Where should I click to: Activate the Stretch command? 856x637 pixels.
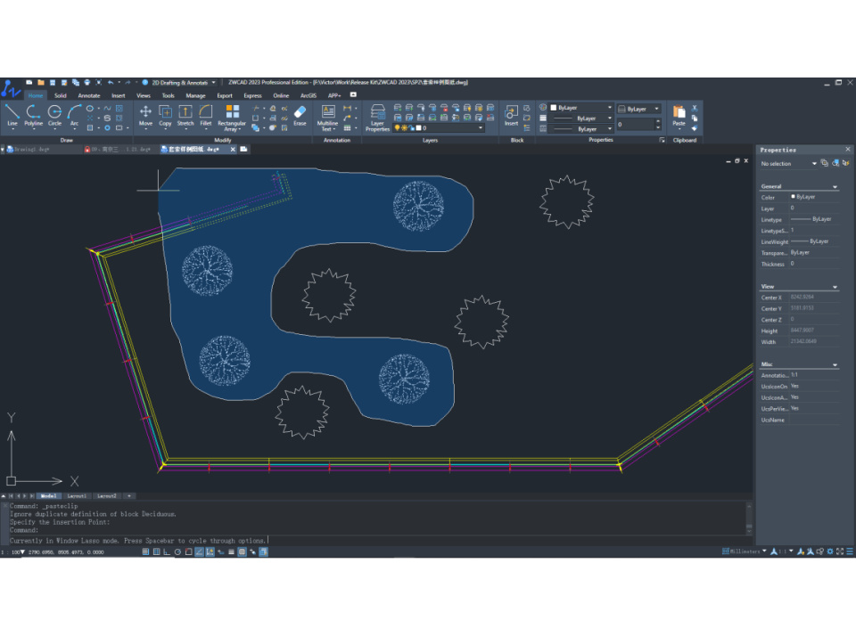pos(185,116)
